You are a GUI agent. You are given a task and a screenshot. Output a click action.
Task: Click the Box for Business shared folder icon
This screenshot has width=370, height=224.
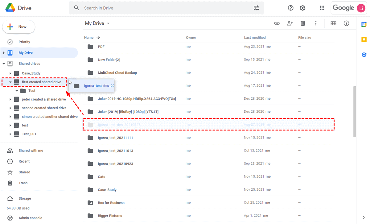point(90,203)
